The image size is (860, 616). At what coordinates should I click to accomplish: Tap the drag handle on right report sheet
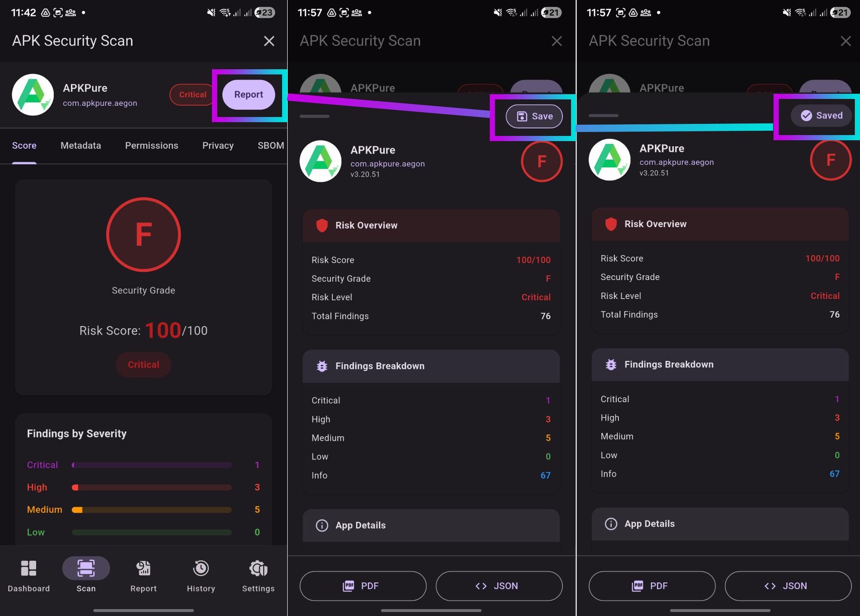604,115
